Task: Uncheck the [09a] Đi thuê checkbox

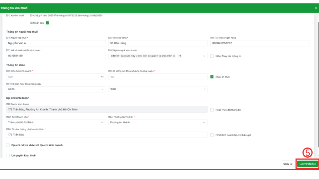Action: coord(212,77)
